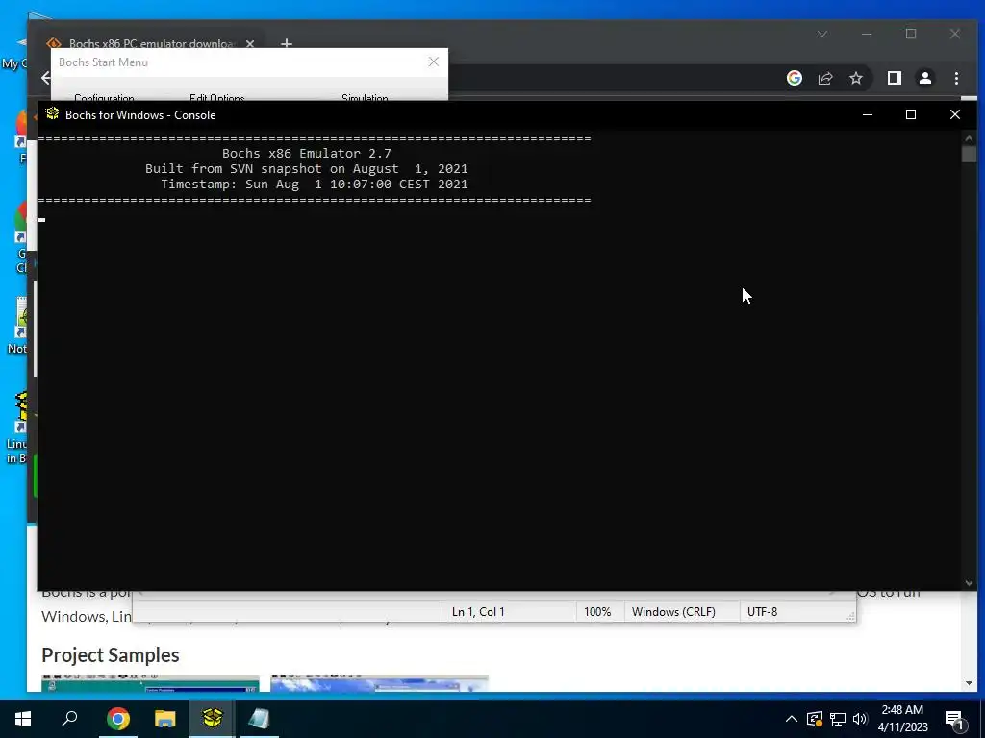985x738 pixels.
Task: Open the notification center icon
Action: [x=954, y=719]
